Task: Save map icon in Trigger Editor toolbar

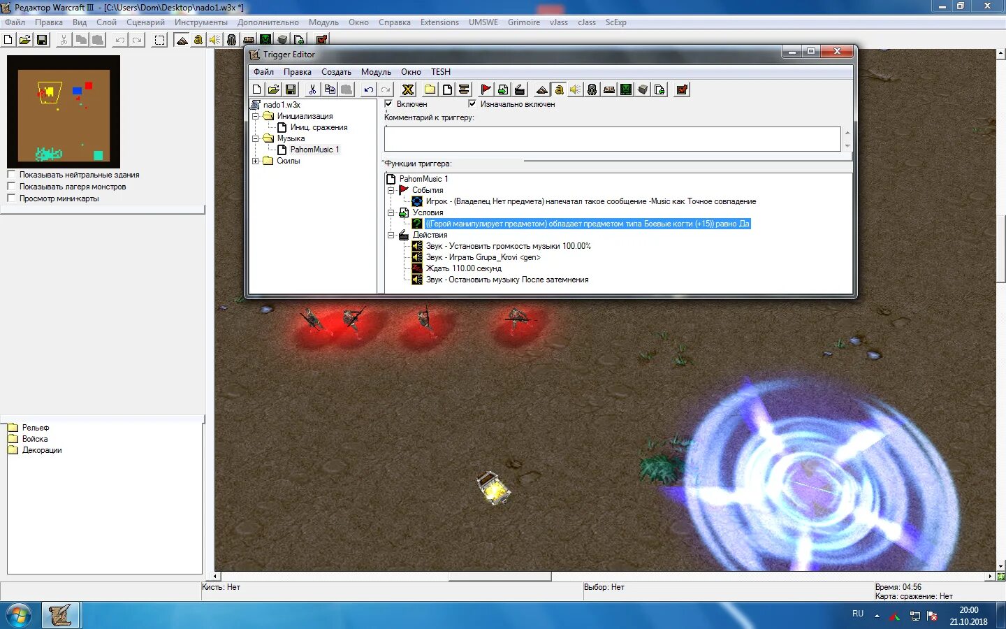Action: pyautogui.click(x=291, y=89)
